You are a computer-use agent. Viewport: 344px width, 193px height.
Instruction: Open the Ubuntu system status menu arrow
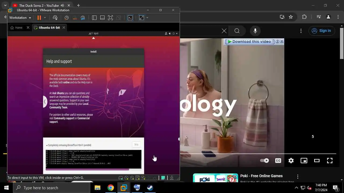click(x=177, y=34)
